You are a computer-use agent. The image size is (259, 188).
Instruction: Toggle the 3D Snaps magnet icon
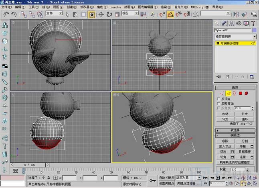162,14
